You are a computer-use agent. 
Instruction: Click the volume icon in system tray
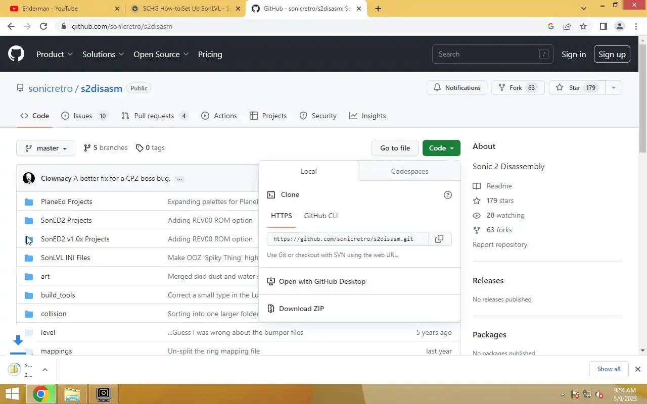[x=599, y=394]
